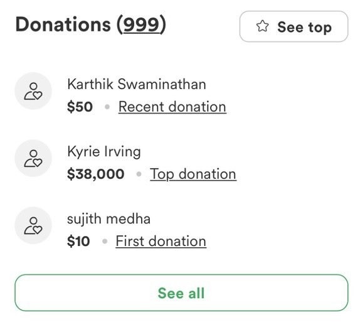Image resolution: width=363 pixels, height=322 pixels.
Task: Select the Kyrie Irving donor name
Action: coord(103,152)
